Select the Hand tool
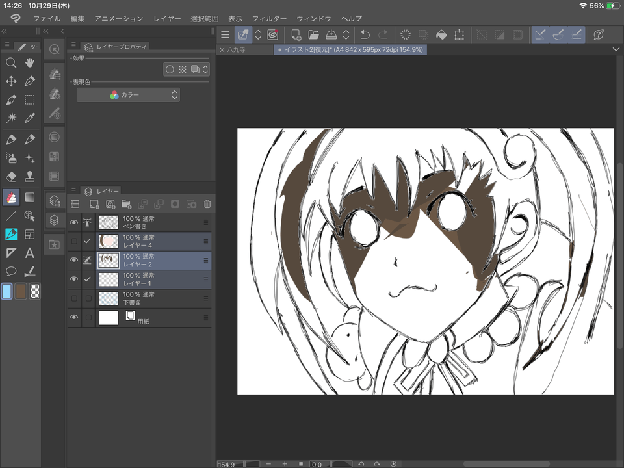The height and width of the screenshot is (468, 624). coord(29,62)
